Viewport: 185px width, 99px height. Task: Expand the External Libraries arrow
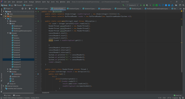click(4, 86)
